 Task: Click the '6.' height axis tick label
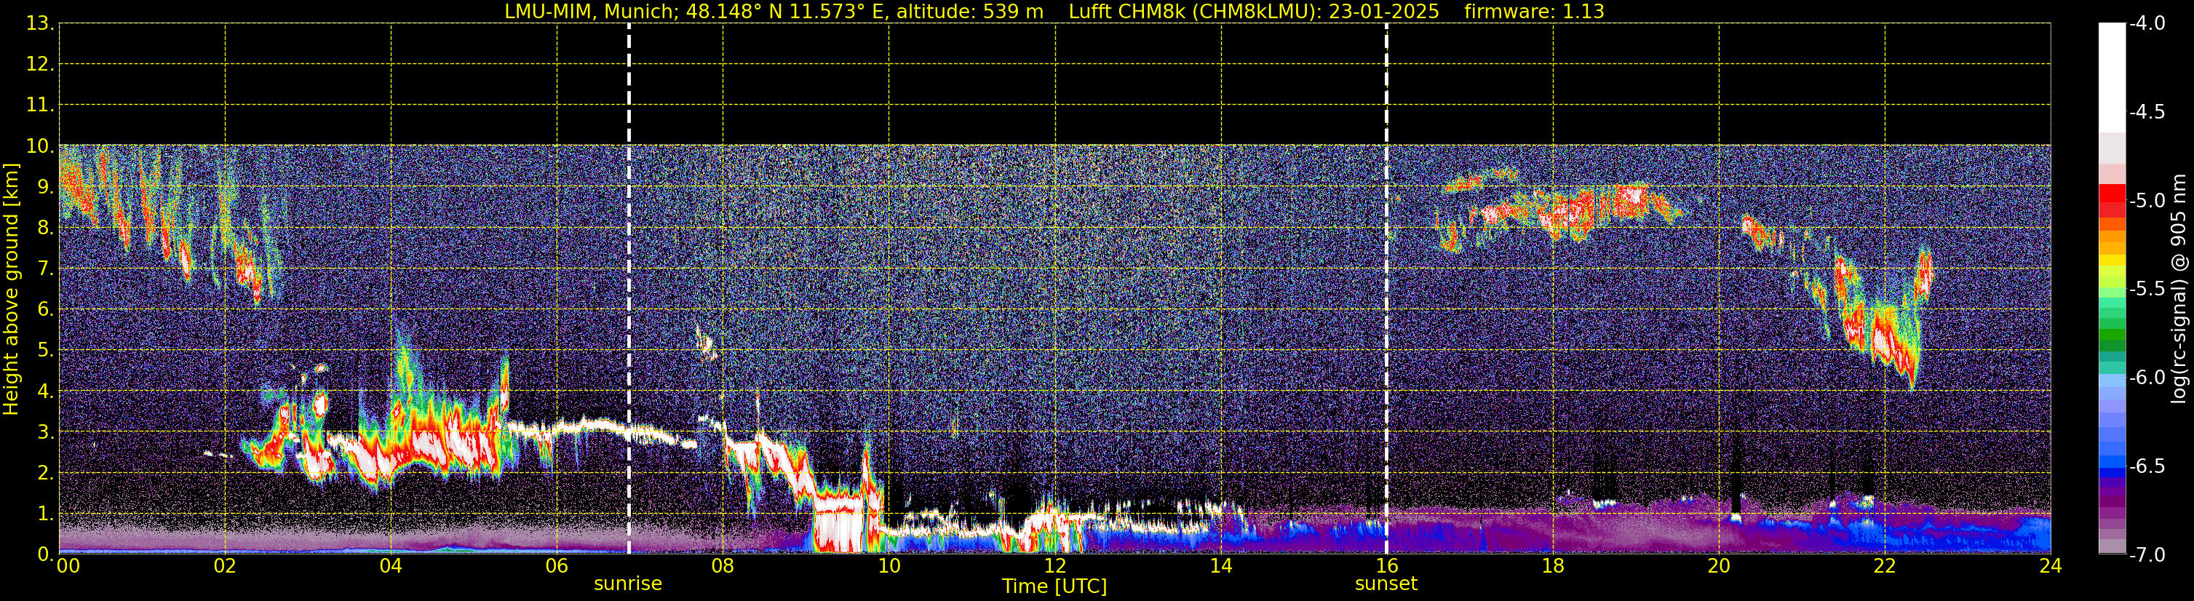click(x=45, y=310)
